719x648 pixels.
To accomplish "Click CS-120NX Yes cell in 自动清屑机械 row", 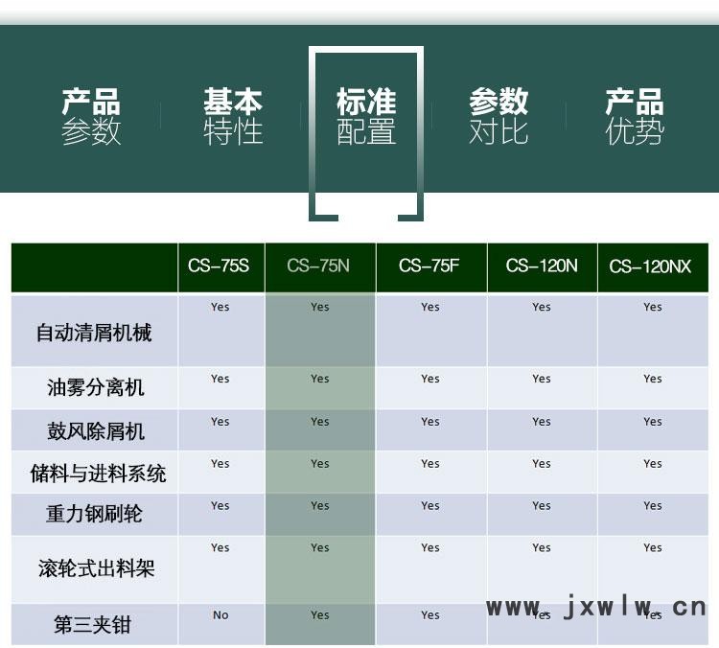I will click(653, 308).
